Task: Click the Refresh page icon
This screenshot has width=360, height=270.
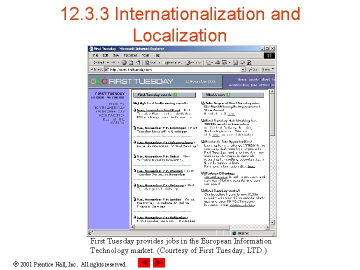Action: pyautogui.click(x=131, y=62)
